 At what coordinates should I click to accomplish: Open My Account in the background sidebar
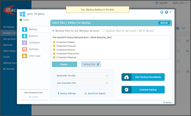coord(9,69)
